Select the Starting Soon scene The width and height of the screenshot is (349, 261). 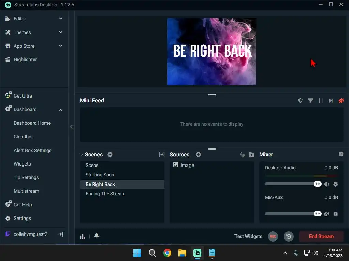coord(122,175)
